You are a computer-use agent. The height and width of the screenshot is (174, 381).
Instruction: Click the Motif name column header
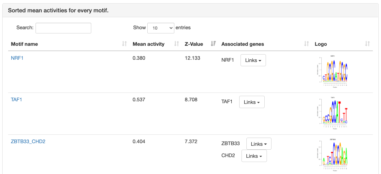point(24,44)
